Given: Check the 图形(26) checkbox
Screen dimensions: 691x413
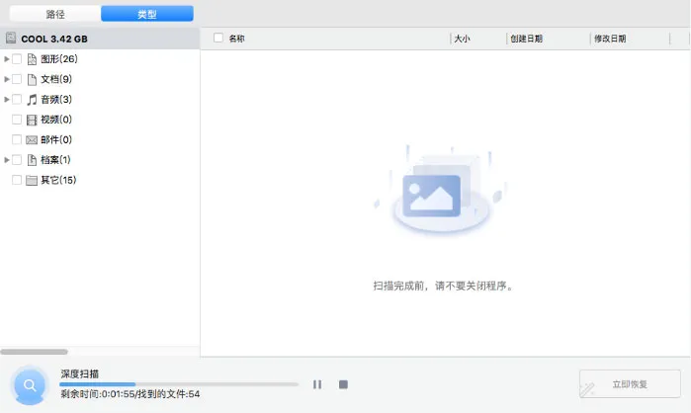Looking at the screenshot, I should pyautogui.click(x=17, y=58).
